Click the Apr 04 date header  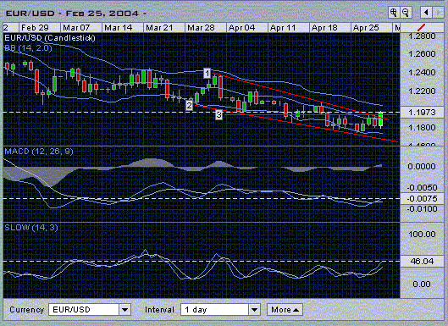246,28
